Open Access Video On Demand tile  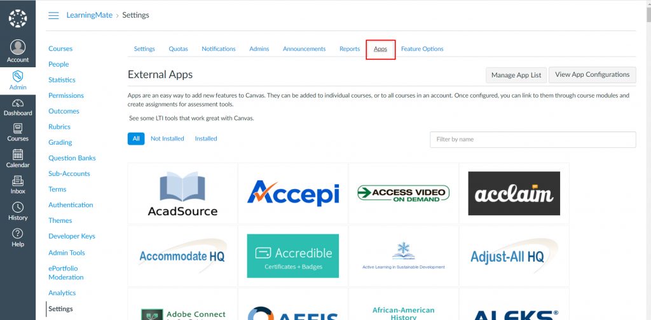404,193
